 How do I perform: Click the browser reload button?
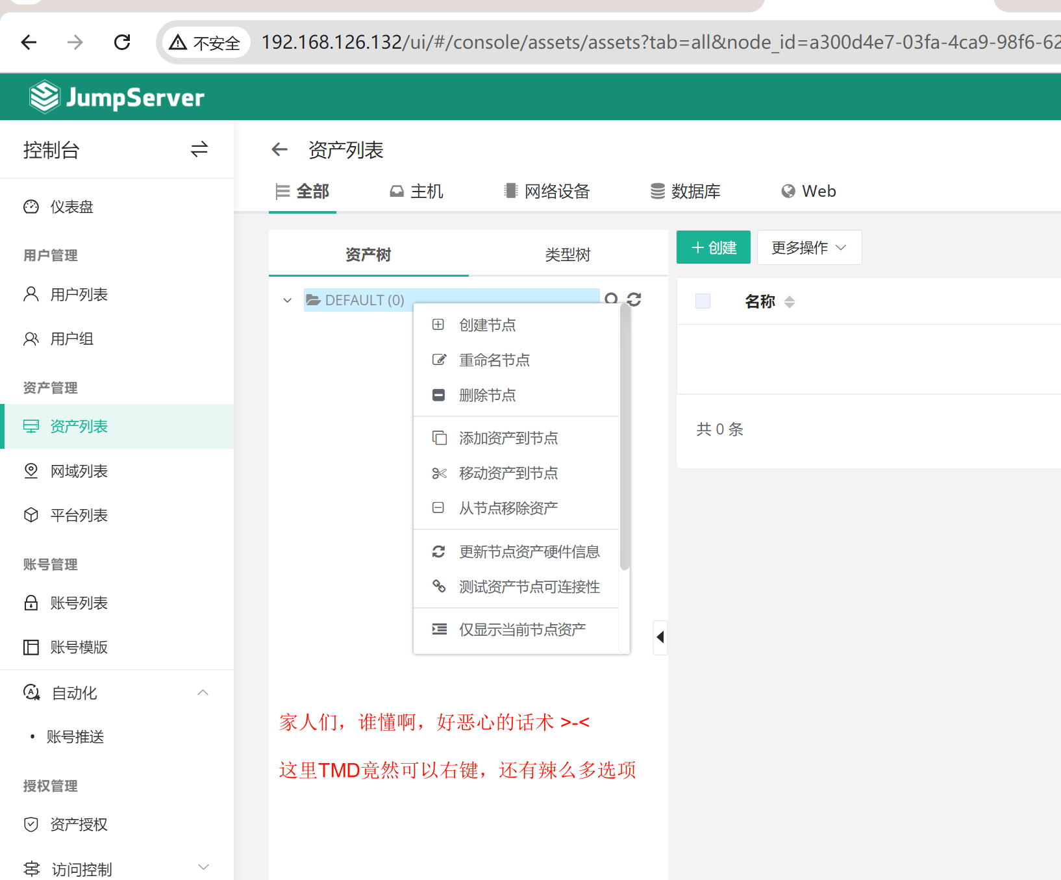coord(122,43)
